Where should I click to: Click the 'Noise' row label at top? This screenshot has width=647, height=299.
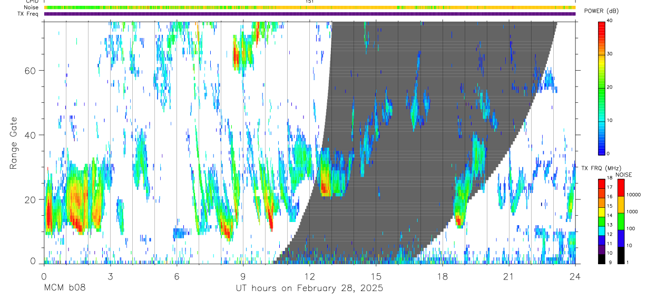[32, 7]
